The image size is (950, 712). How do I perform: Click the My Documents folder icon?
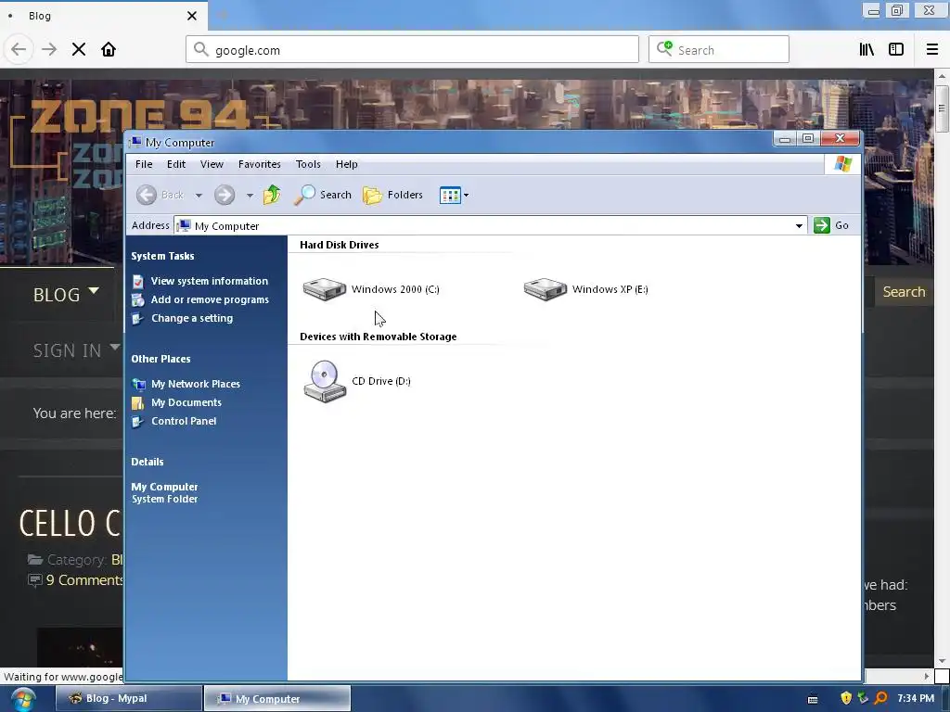tap(138, 402)
